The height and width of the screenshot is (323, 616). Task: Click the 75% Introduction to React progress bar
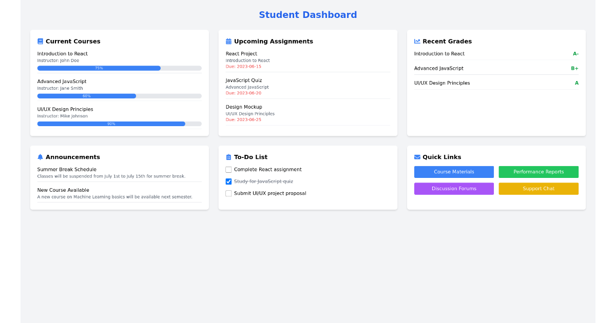[x=119, y=68]
